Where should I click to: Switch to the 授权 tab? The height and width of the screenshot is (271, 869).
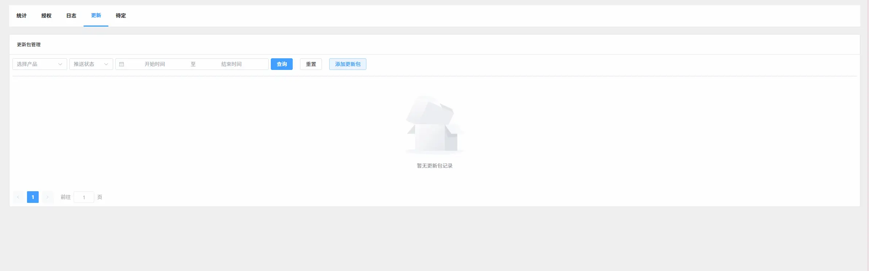[x=46, y=16]
